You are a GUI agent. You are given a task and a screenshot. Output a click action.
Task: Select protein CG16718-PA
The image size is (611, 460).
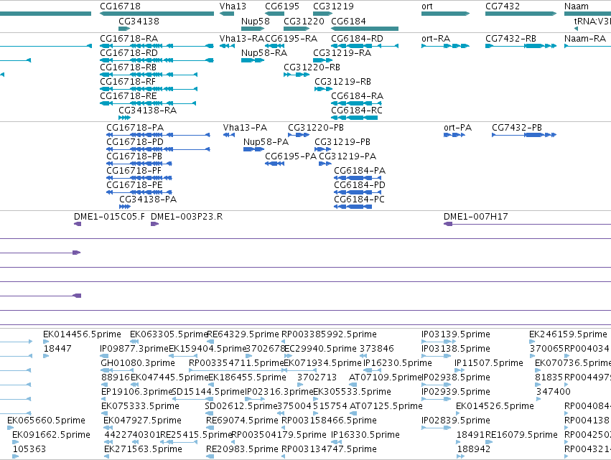[x=135, y=128]
